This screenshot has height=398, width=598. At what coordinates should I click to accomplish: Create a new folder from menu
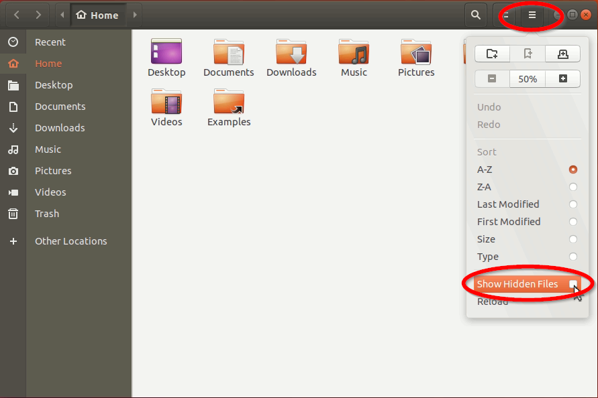point(492,54)
